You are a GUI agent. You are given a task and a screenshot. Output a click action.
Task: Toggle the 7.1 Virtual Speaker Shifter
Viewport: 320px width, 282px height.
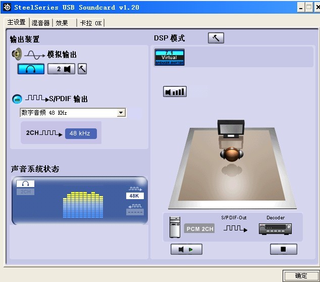(x=170, y=57)
